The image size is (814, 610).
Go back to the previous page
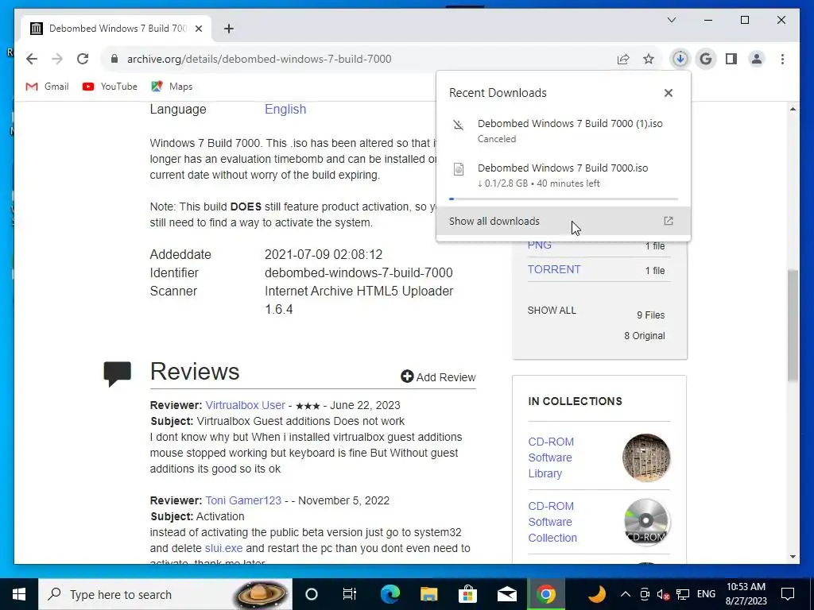coord(32,59)
